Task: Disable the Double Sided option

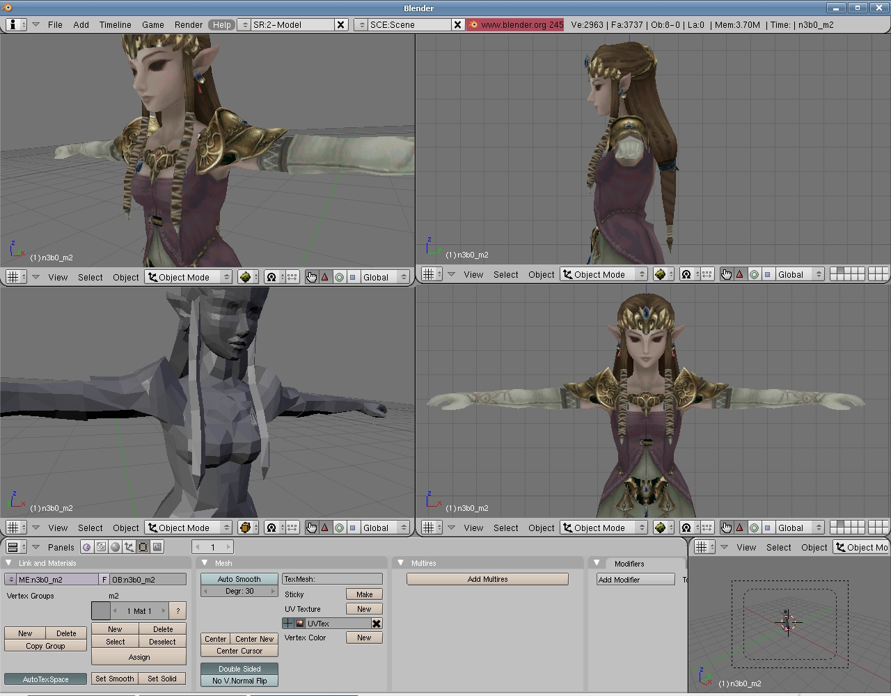Action: point(239,669)
